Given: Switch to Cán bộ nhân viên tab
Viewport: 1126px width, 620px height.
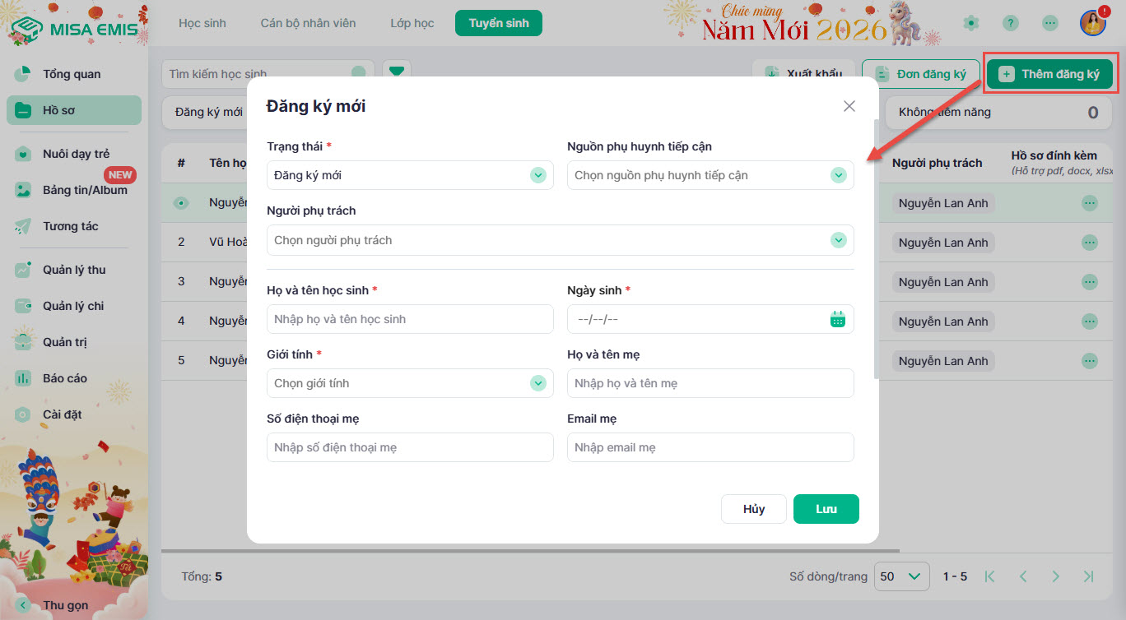Looking at the screenshot, I should point(308,23).
